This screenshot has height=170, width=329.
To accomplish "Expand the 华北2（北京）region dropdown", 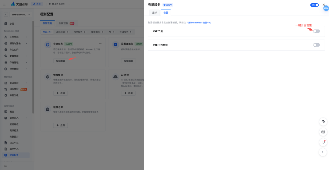I will click(x=59, y=4).
